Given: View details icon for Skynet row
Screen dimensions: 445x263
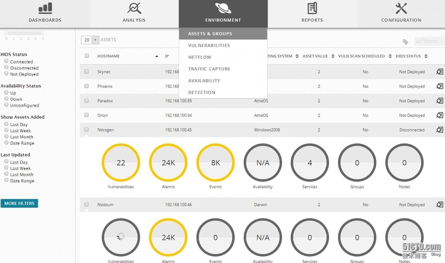Looking at the screenshot, I should [x=440, y=72].
